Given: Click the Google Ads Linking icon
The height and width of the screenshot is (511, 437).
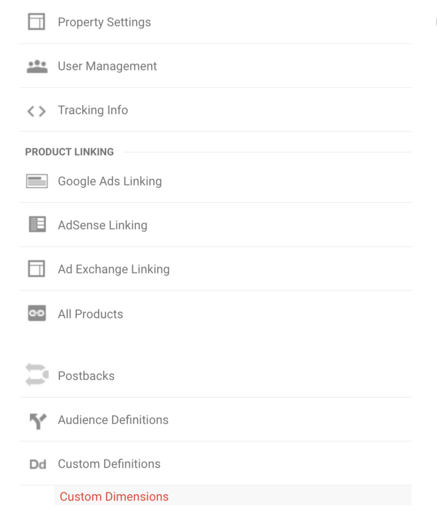Looking at the screenshot, I should coord(37,181).
